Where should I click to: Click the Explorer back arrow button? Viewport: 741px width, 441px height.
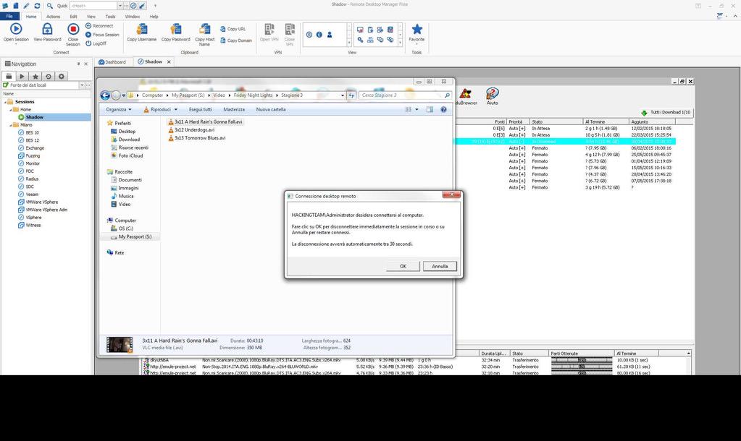click(105, 95)
